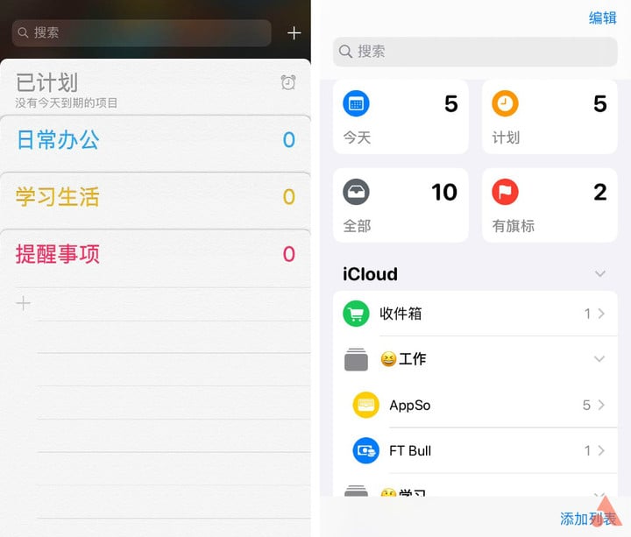
Task: Open the red 有旗标 flag icon card
Action: (549, 206)
